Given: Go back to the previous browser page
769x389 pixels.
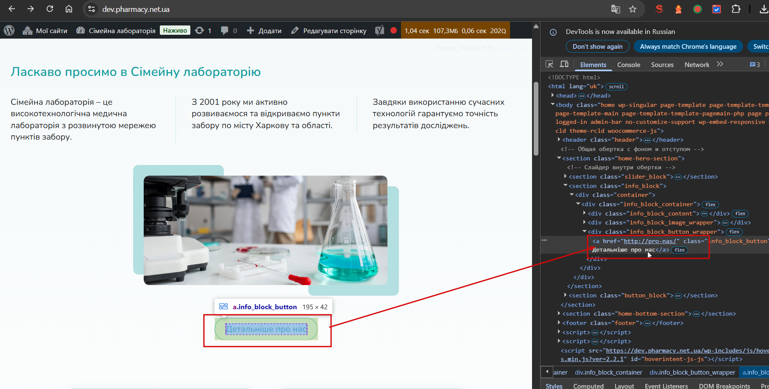Looking at the screenshot, I should [x=12, y=9].
